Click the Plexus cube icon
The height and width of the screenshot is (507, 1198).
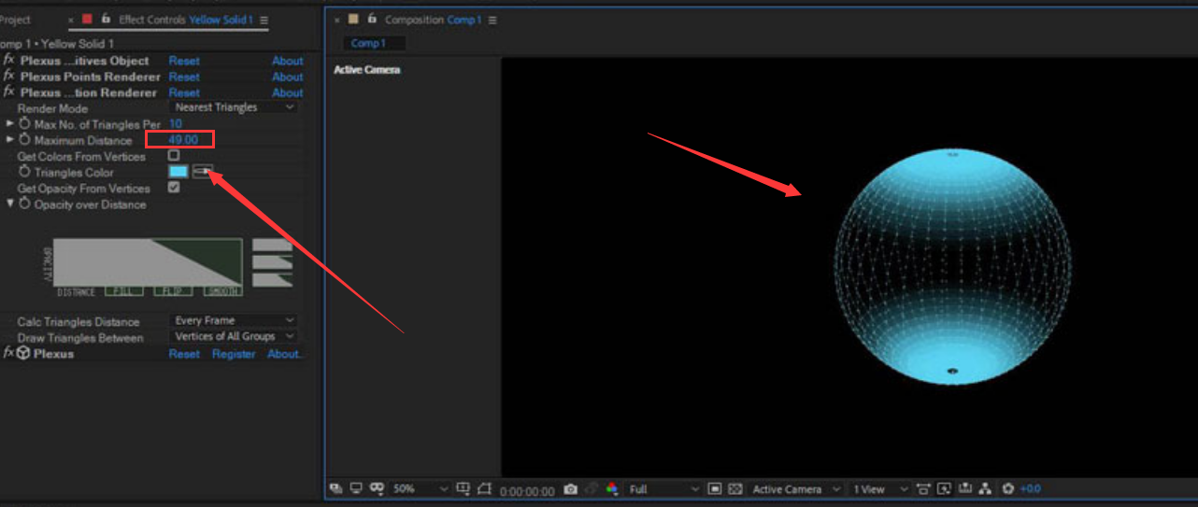click(22, 354)
